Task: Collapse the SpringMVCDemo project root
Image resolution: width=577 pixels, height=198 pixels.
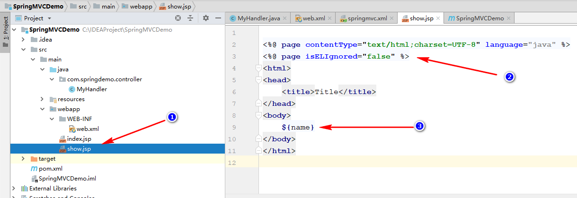Action: (13, 29)
